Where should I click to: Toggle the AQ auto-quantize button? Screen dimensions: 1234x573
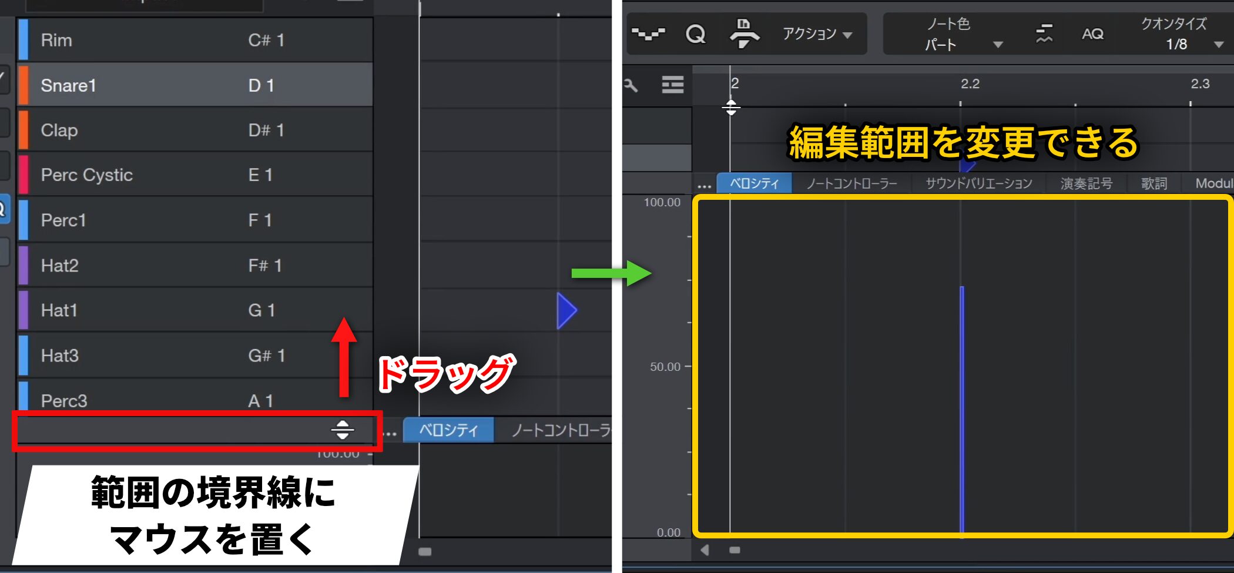pos(1092,34)
